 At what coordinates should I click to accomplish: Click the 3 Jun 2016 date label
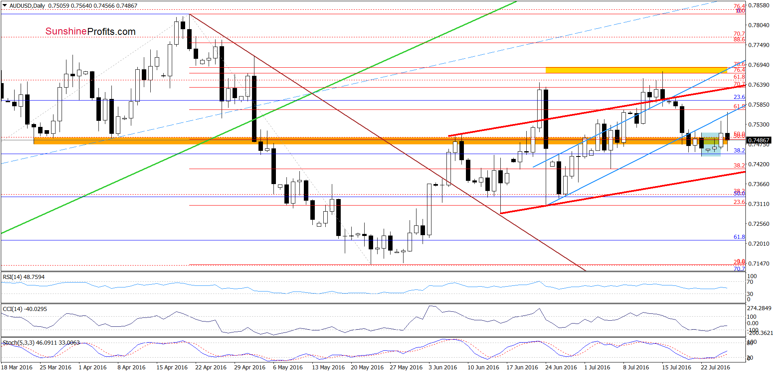(x=443, y=367)
